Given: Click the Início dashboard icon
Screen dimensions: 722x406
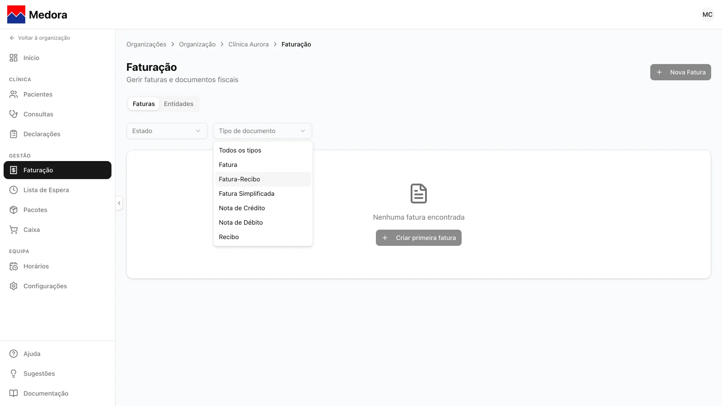Looking at the screenshot, I should [14, 58].
